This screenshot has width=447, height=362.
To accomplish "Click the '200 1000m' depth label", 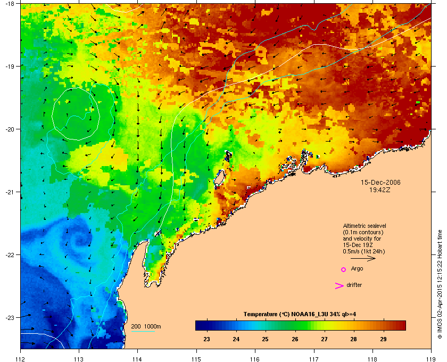I will coord(146,327).
